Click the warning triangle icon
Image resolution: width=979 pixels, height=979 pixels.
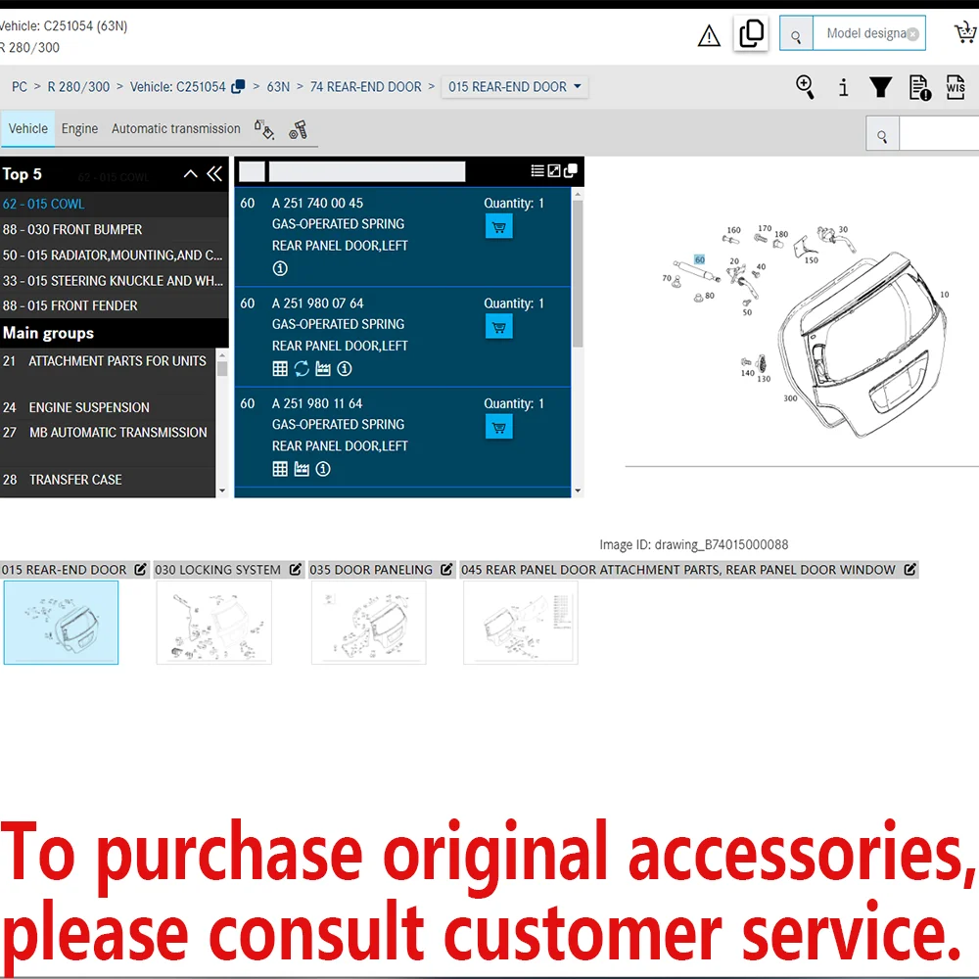point(709,35)
